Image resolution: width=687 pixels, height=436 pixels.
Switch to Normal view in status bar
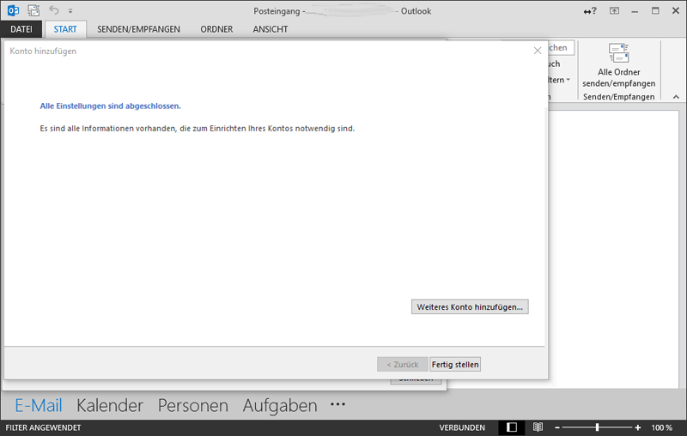click(x=512, y=427)
